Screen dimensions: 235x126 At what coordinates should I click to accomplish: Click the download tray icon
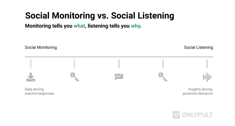(31, 77)
